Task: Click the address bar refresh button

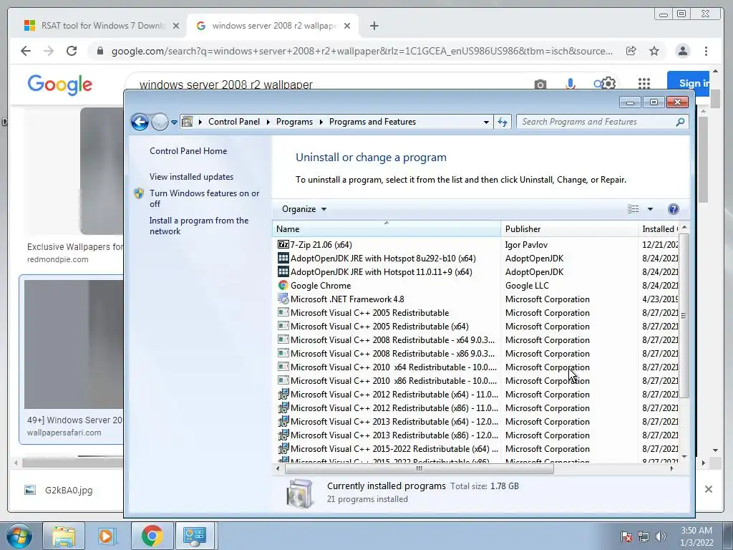Action: coord(503,122)
